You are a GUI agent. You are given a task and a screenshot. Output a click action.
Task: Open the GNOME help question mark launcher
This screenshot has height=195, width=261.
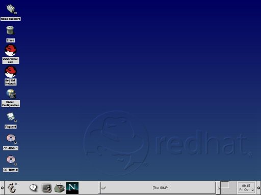(33, 188)
